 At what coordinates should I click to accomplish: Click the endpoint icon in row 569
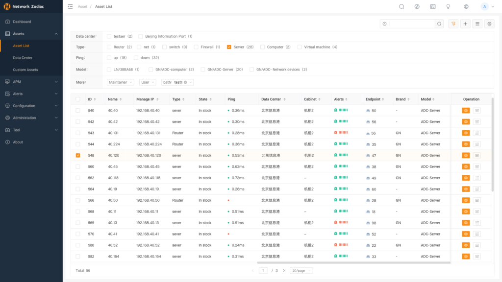tap(368, 223)
